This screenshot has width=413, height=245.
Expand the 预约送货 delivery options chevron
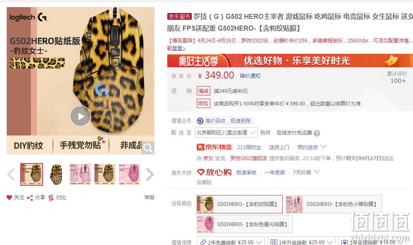click(x=324, y=147)
